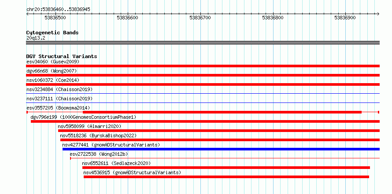The width and height of the screenshot is (392, 194).
Task: Click the right arrowhead of the ruler
Action: coord(378,14)
